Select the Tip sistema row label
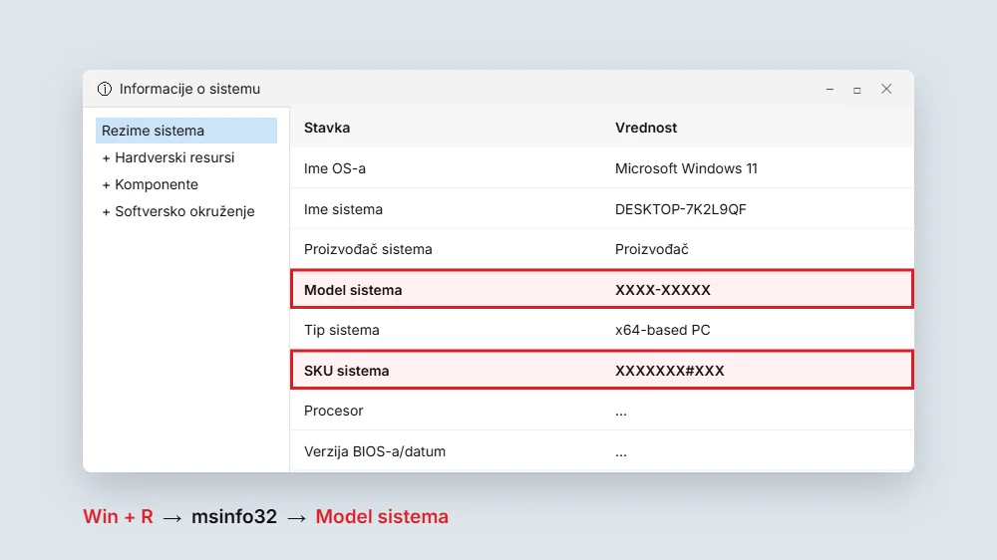997x560 pixels. [341, 330]
